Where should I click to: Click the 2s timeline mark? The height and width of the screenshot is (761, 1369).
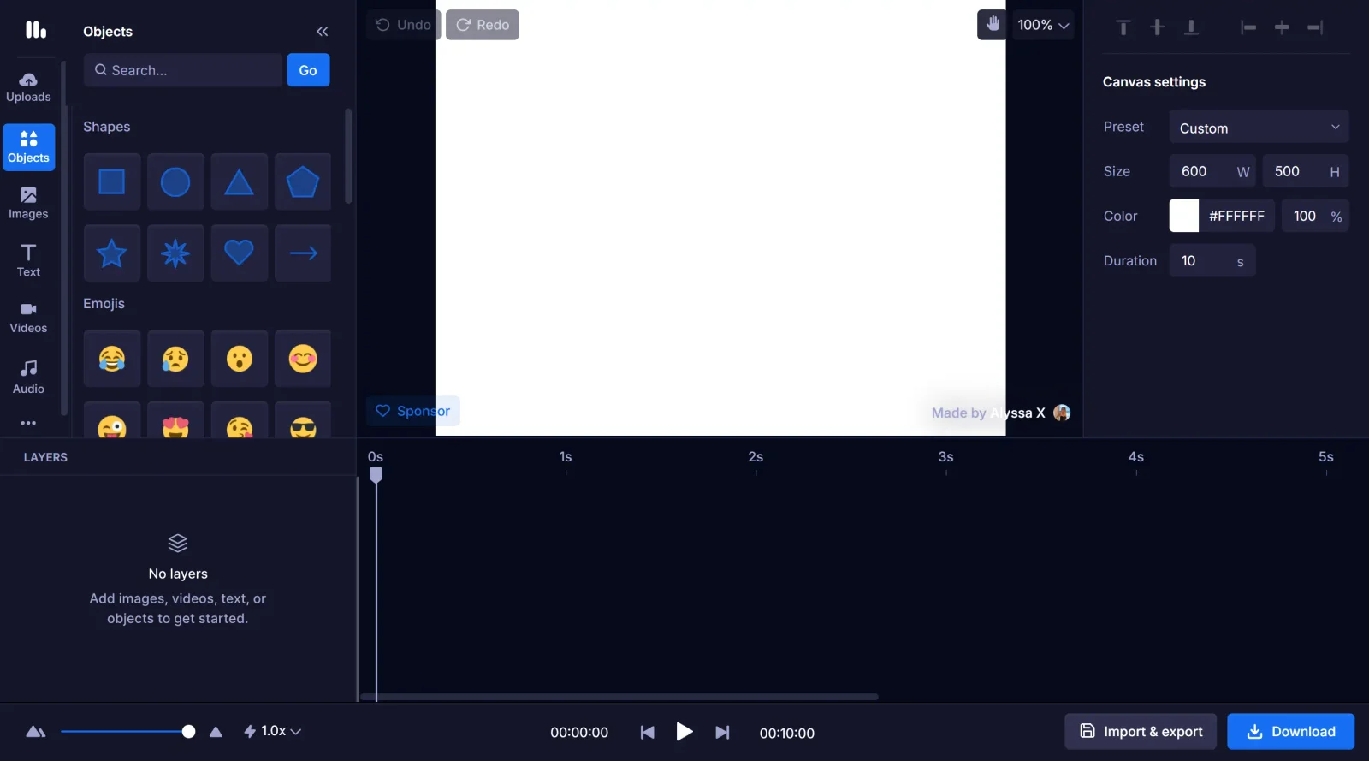(756, 457)
